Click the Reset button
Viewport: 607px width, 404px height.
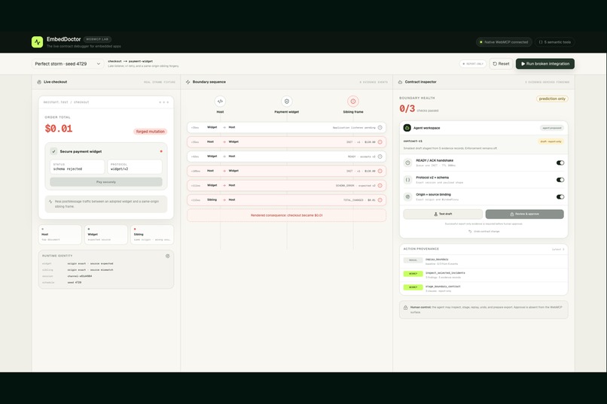pos(501,64)
